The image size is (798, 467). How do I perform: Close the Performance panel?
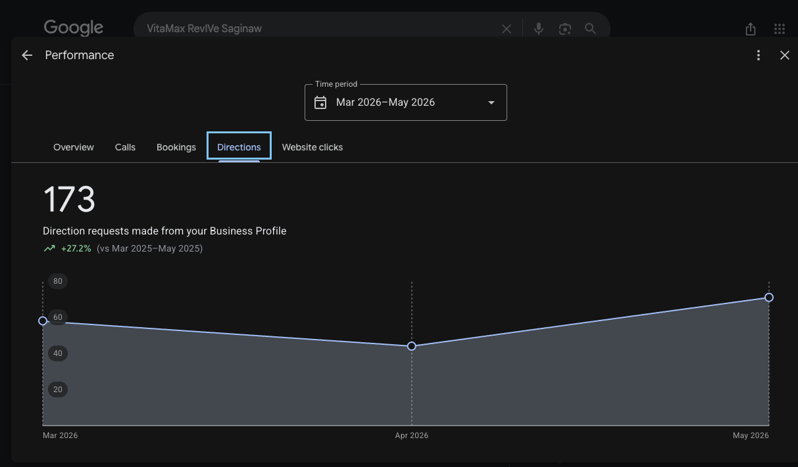coord(784,55)
